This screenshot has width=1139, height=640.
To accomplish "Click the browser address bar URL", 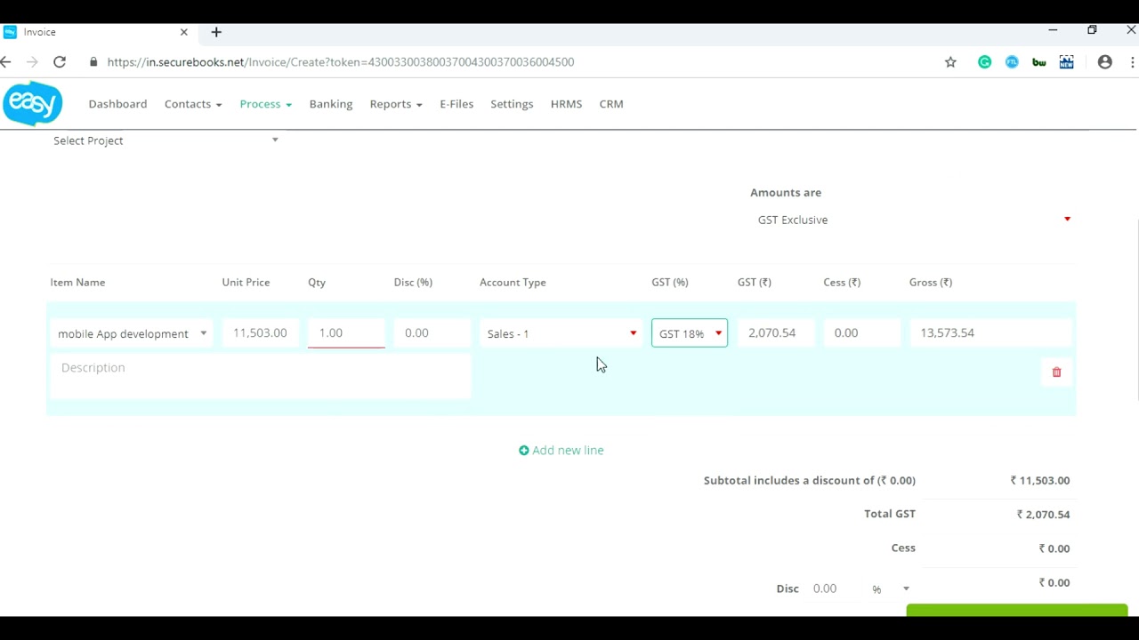I will [x=341, y=62].
